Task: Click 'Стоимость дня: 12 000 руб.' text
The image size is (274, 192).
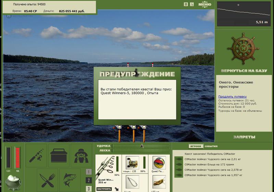Action: 237,103
